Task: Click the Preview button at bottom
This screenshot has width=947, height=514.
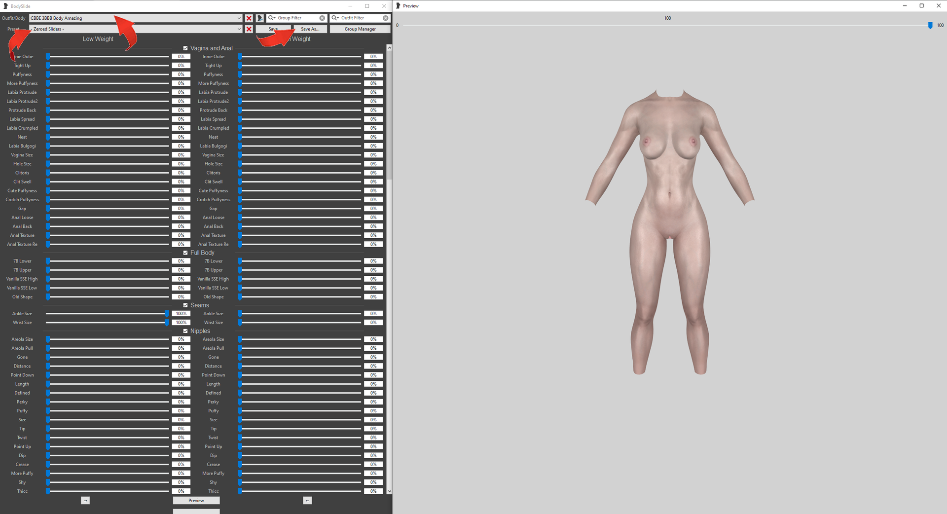Action: click(x=196, y=501)
